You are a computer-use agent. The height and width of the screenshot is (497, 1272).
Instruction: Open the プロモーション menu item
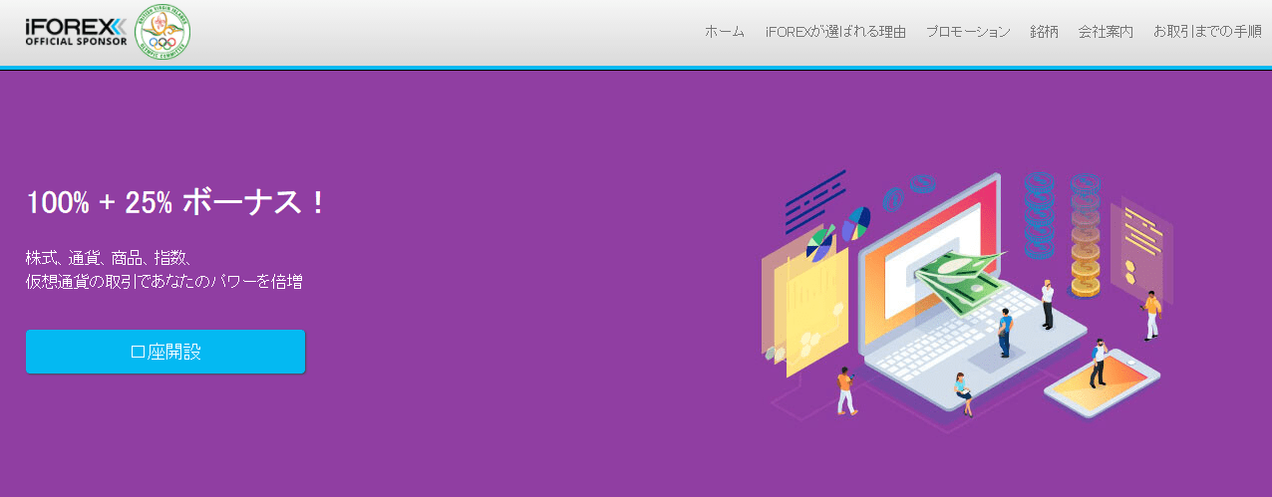pos(968,32)
